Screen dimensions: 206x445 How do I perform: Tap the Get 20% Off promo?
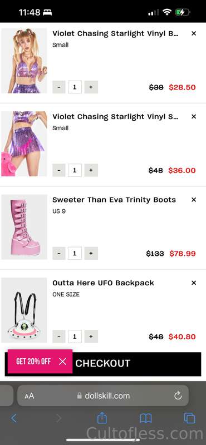[33, 361]
